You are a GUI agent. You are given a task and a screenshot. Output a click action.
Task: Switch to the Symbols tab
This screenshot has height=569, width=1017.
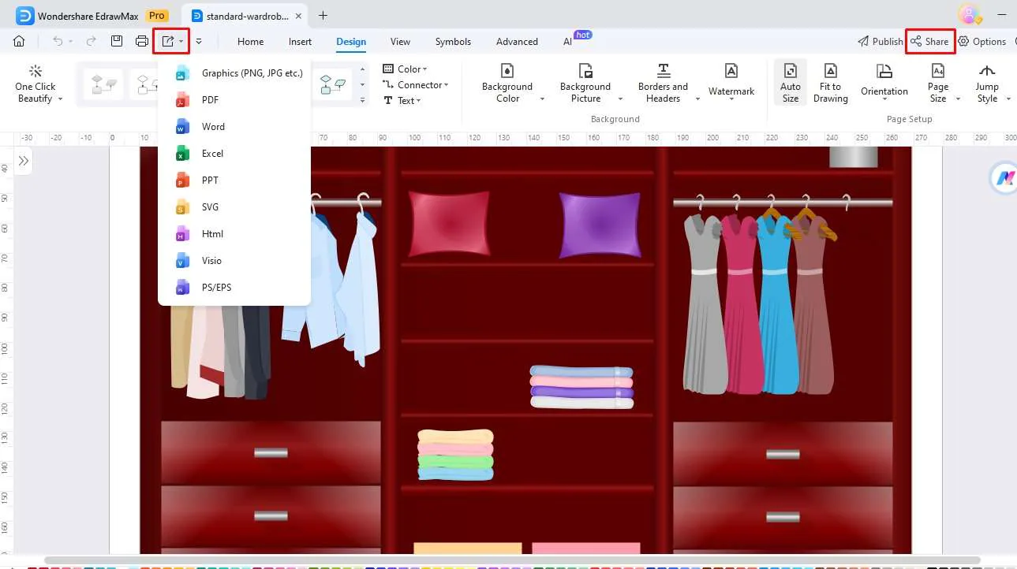coord(453,42)
